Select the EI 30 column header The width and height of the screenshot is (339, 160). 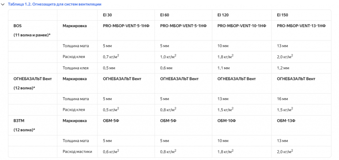pyautogui.click(x=107, y=15)
